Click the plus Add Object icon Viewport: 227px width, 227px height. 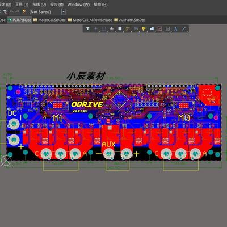[96, 29]
